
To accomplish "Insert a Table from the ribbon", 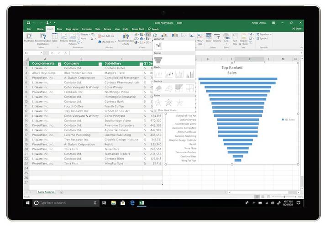I will [x=55, y=37].
